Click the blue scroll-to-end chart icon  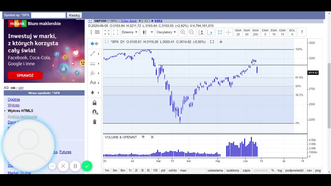click(210, 32)
